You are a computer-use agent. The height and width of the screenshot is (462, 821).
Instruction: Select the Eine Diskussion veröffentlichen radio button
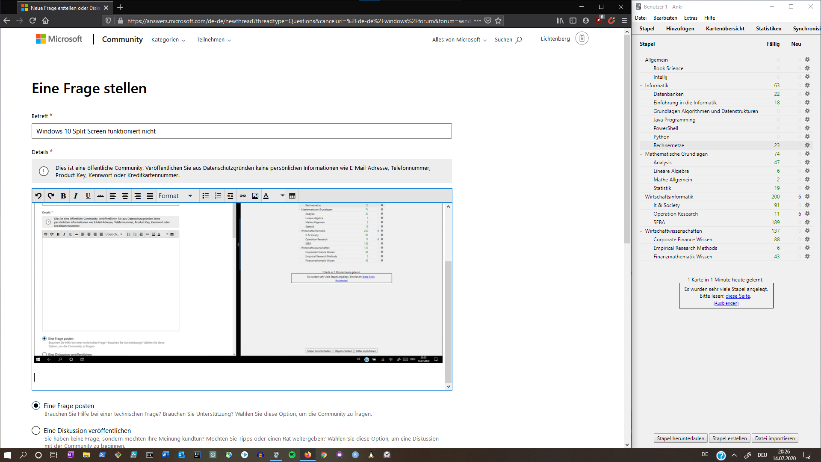(35, 430)
